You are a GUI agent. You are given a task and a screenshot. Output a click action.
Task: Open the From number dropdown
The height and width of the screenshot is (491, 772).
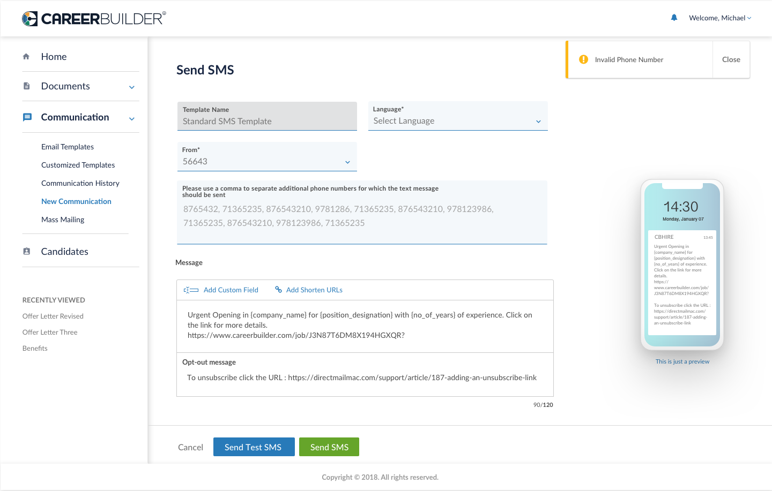(x=267, y=162)
